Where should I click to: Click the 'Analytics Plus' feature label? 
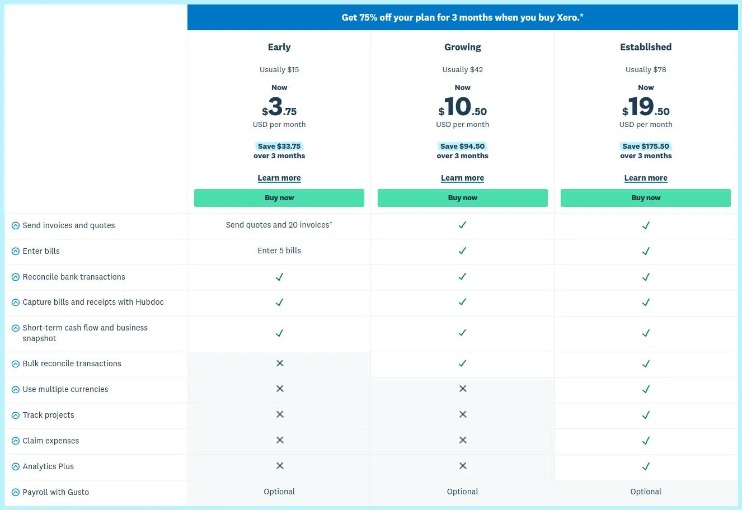point(48,466)
